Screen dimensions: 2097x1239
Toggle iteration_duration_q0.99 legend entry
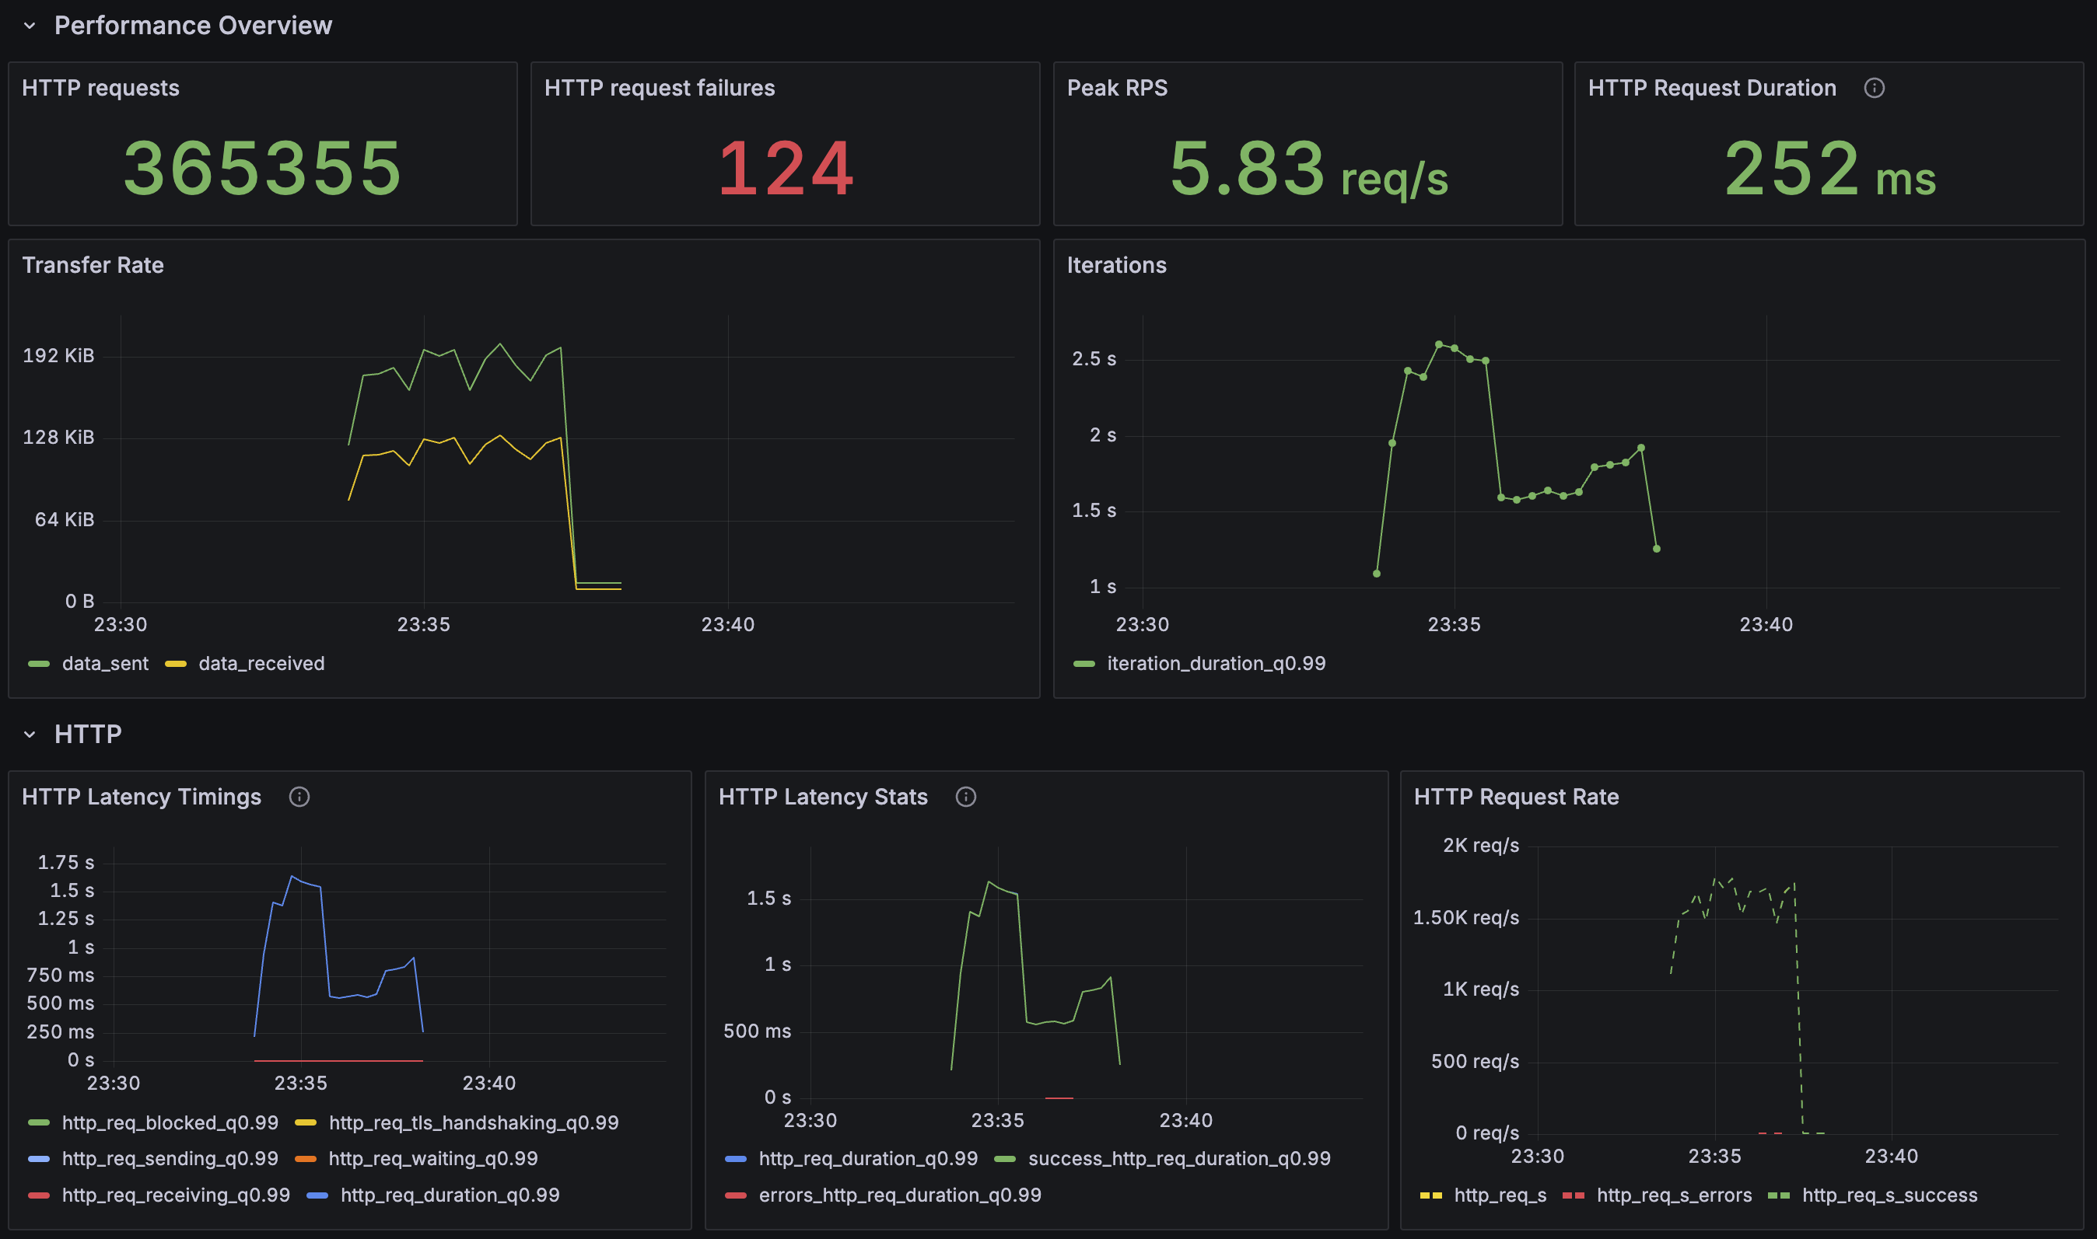point(1216,663)
